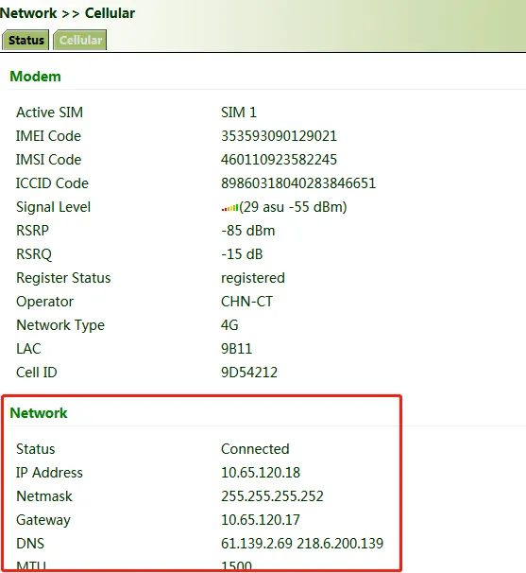Viewport: 526px width, 573px height.
Task: Click the Cell ID value 9D54212
Action: 249,373
